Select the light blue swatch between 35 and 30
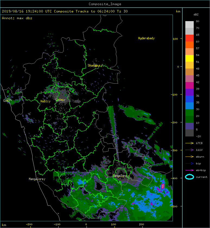 pyautogui.click(x=189, y=106)
